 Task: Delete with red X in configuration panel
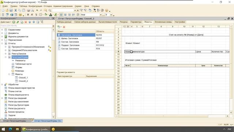coord(26,22)
